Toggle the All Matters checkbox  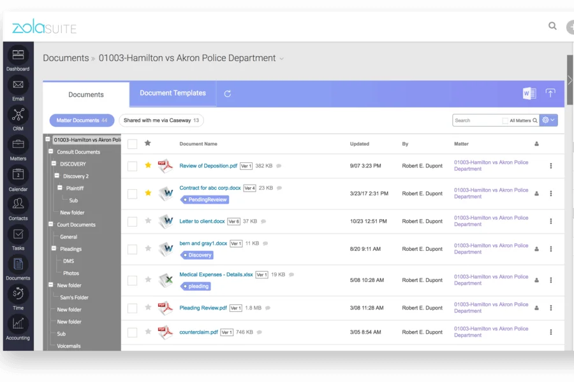tap(505, 120)
